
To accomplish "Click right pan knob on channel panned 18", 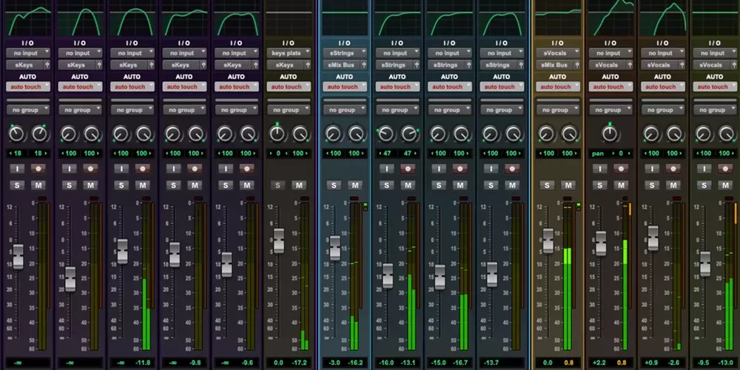I will pos(40,135).
